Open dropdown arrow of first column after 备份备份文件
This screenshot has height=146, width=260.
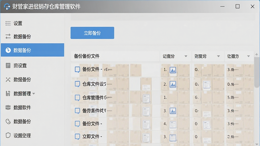[x=186, y=56]
